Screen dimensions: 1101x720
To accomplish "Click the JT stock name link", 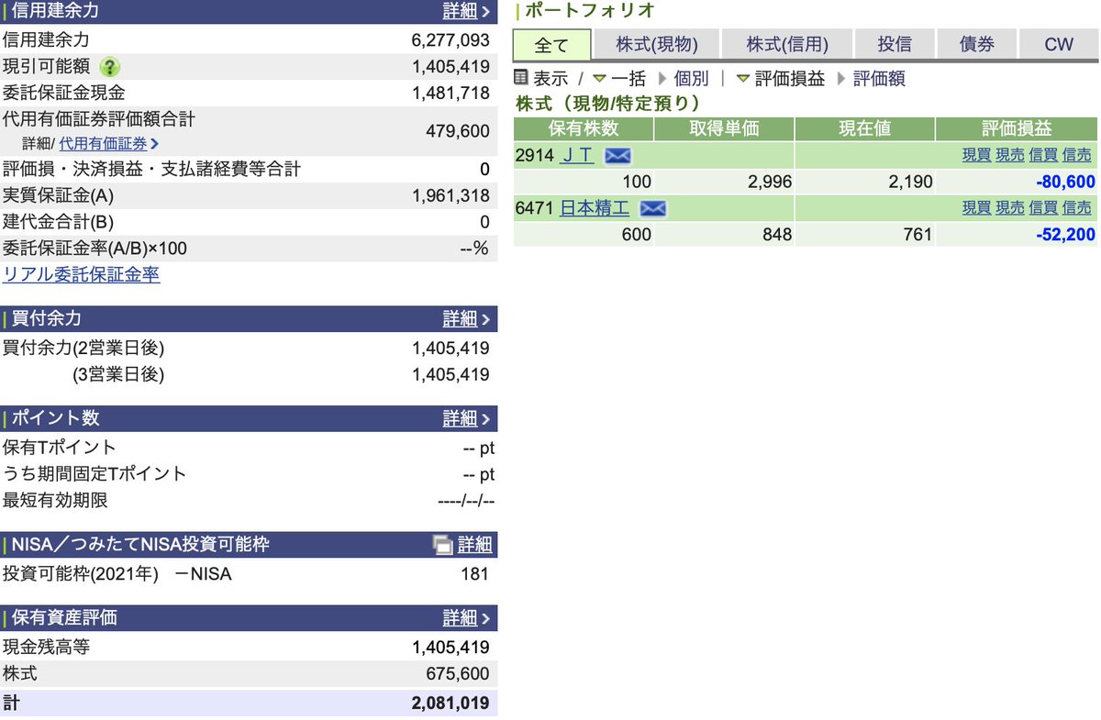I will [x=577, y=155].
